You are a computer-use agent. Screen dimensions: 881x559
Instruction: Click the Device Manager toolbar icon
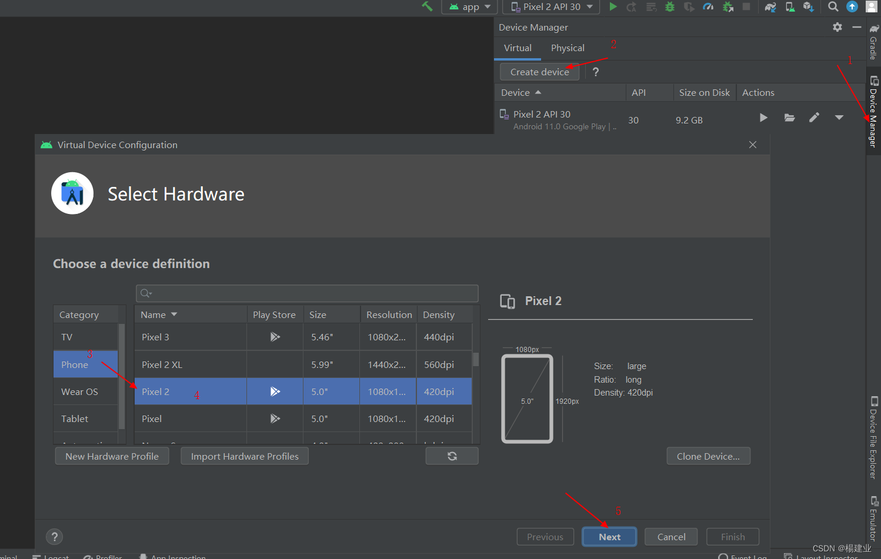pyautogui.click(x=790, y=6)
